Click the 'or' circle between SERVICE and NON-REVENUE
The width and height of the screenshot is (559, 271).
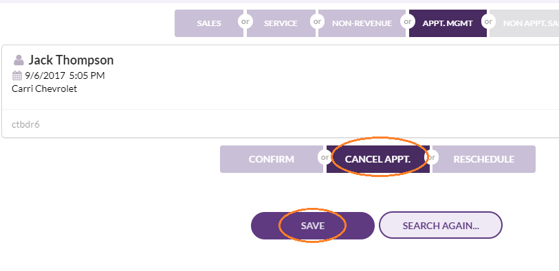coord(317,22)
